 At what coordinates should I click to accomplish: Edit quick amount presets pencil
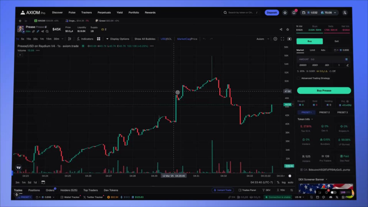[347, 65]
